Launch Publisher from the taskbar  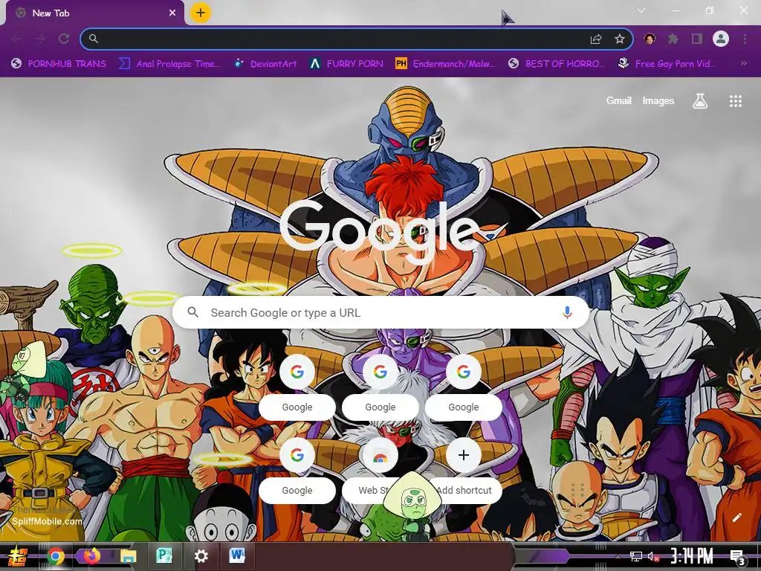[164, 556]
